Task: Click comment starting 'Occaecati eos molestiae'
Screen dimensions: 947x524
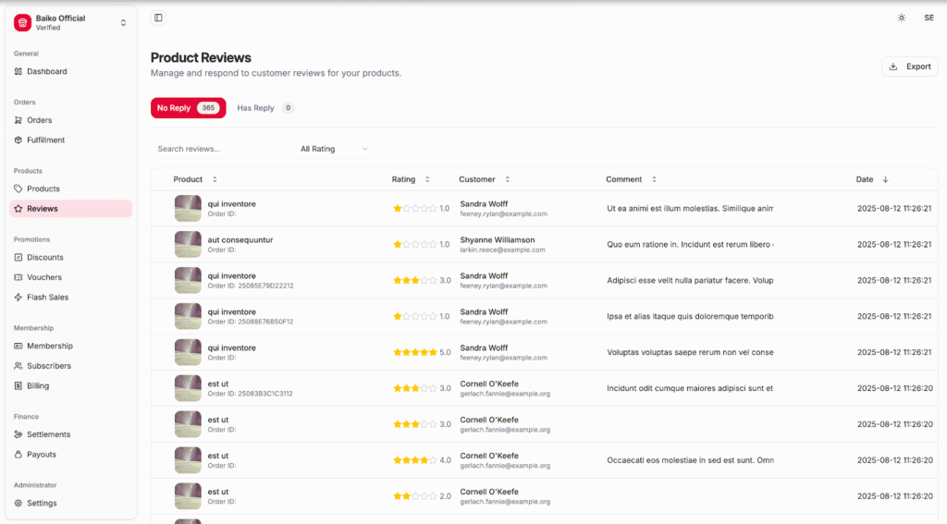Action: click(690, 460)
